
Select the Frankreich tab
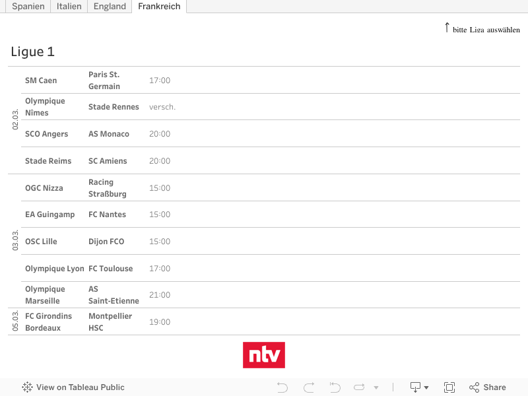click(x=159, y=7)
